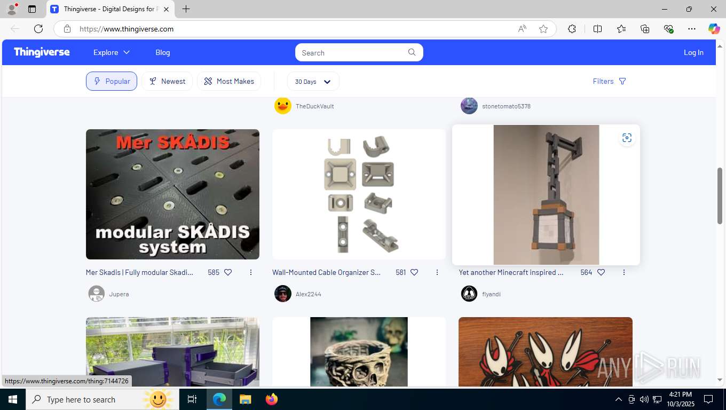This screenshot has height=410, width=726.
Task: Open the Hollow Knight figures thumbnail
Action: [546, 352]
